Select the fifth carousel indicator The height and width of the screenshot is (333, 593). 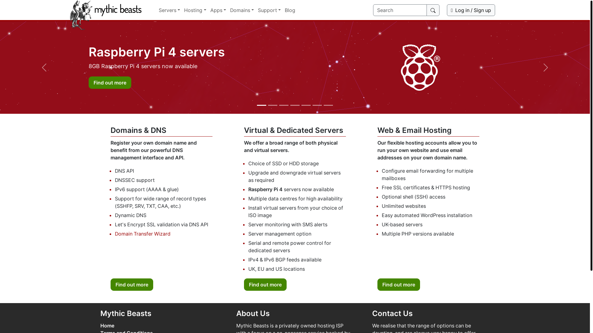click(x=306, y=105)
